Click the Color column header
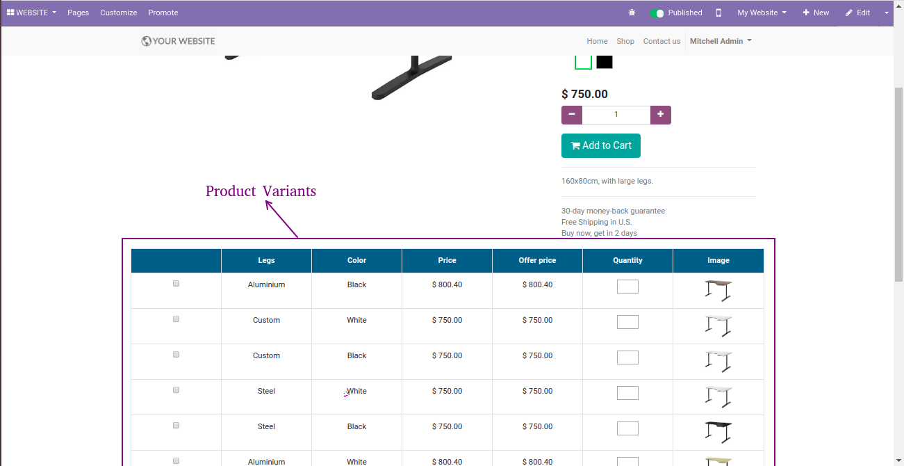This screenshot has height=466, width=904. pos(357,261)
